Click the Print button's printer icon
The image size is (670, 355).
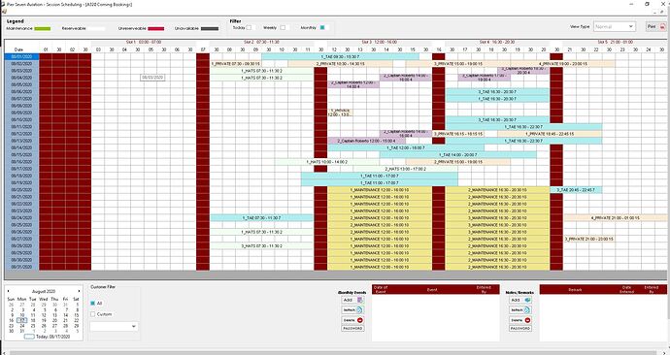pos(662,26)
